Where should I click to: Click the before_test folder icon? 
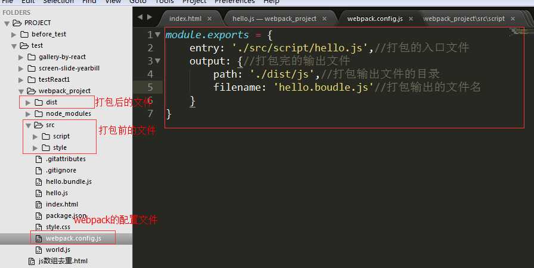(x=24, y=34)
